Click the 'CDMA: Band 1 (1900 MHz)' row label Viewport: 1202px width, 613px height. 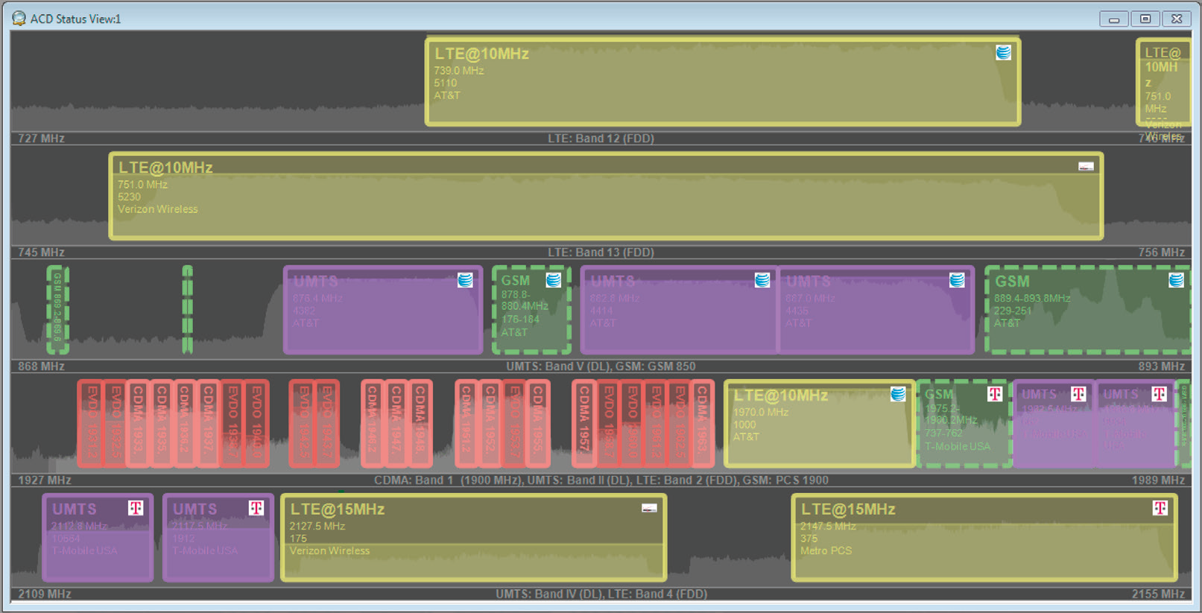601,480
